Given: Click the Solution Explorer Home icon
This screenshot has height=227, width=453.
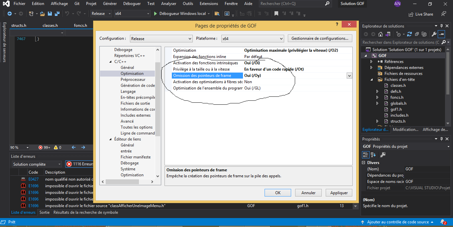Looking at the screenshot, I should [x=381, y=34].
